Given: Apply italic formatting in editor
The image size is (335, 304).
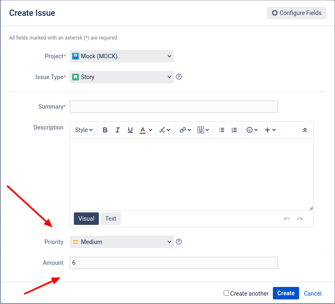Looking at the screenshot, I should tap(118, 130).
